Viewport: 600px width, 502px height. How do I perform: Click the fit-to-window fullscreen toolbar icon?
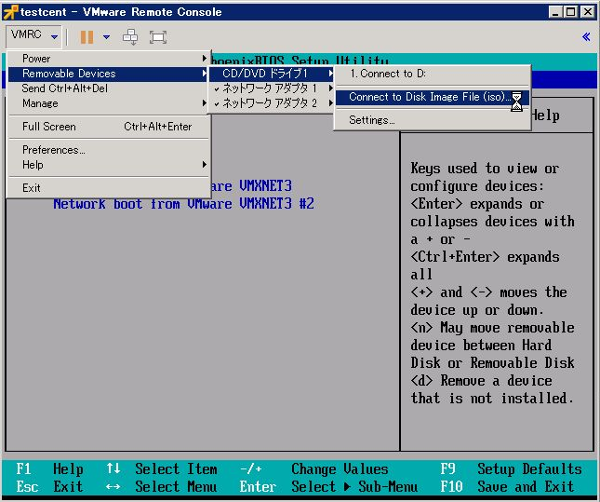tap(158, 37)
